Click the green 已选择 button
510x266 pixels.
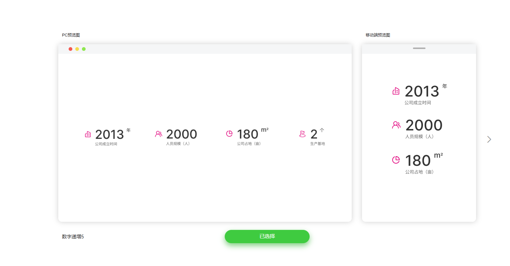point(267,237)
